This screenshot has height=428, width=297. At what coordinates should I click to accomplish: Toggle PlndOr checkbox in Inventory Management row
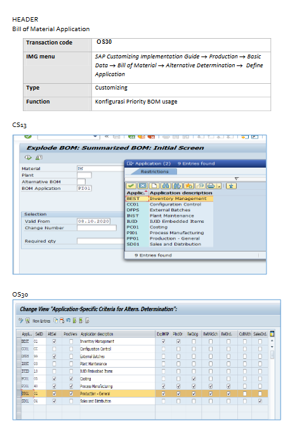pyautogui.click(x=178, y=341)
